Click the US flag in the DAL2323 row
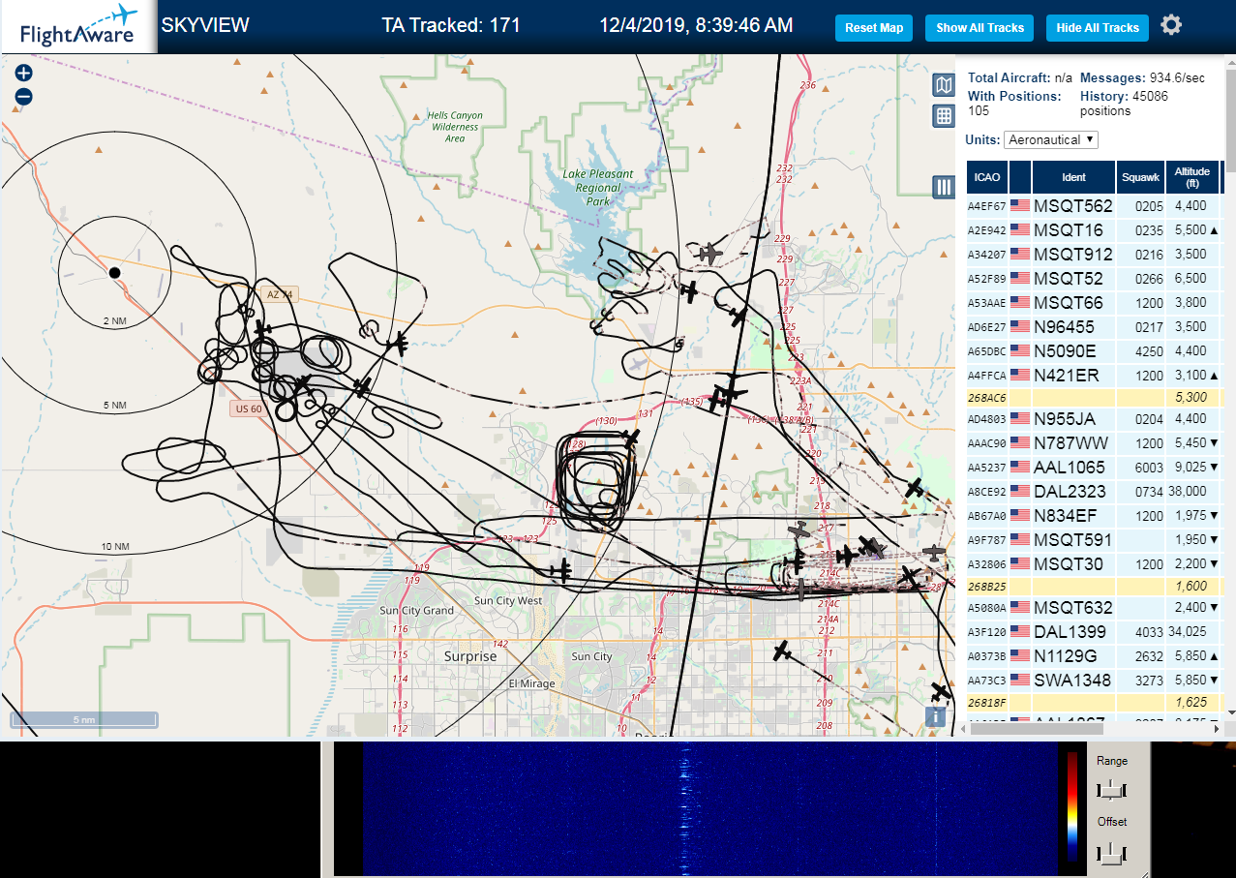Viewport: 1236px width, 878px height. tap(1020, 491)
